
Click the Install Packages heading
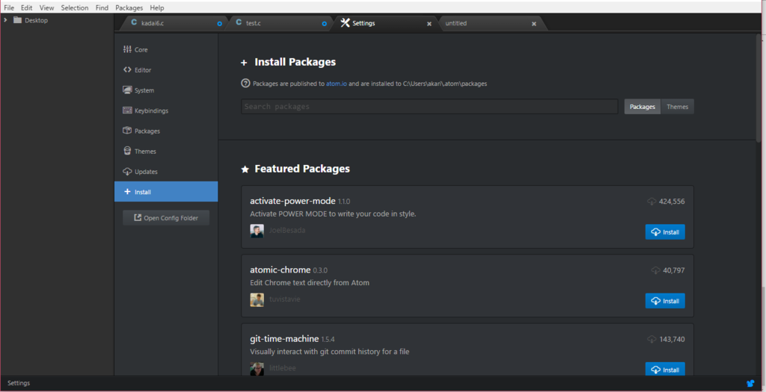pos(295,62)
